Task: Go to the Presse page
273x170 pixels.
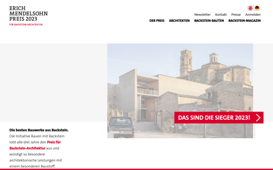Action: (x=236, y=15)
